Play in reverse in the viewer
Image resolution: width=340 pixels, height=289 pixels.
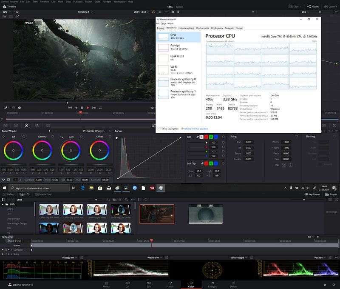click(x=76, y=108)
